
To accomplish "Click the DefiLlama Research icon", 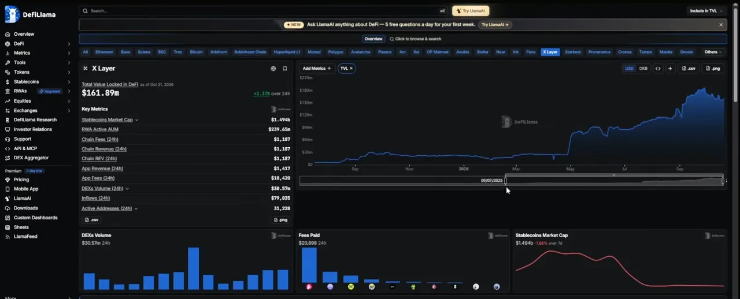I will tap(8, 120).
